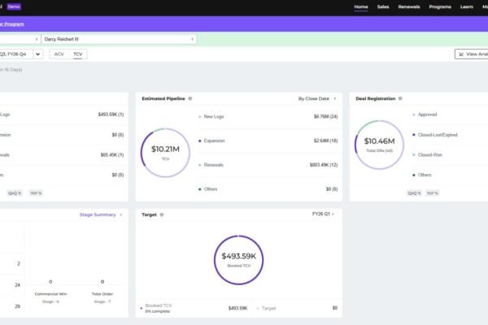
Task: Click the Estimated Pipeline info icon
Action: 190,98
